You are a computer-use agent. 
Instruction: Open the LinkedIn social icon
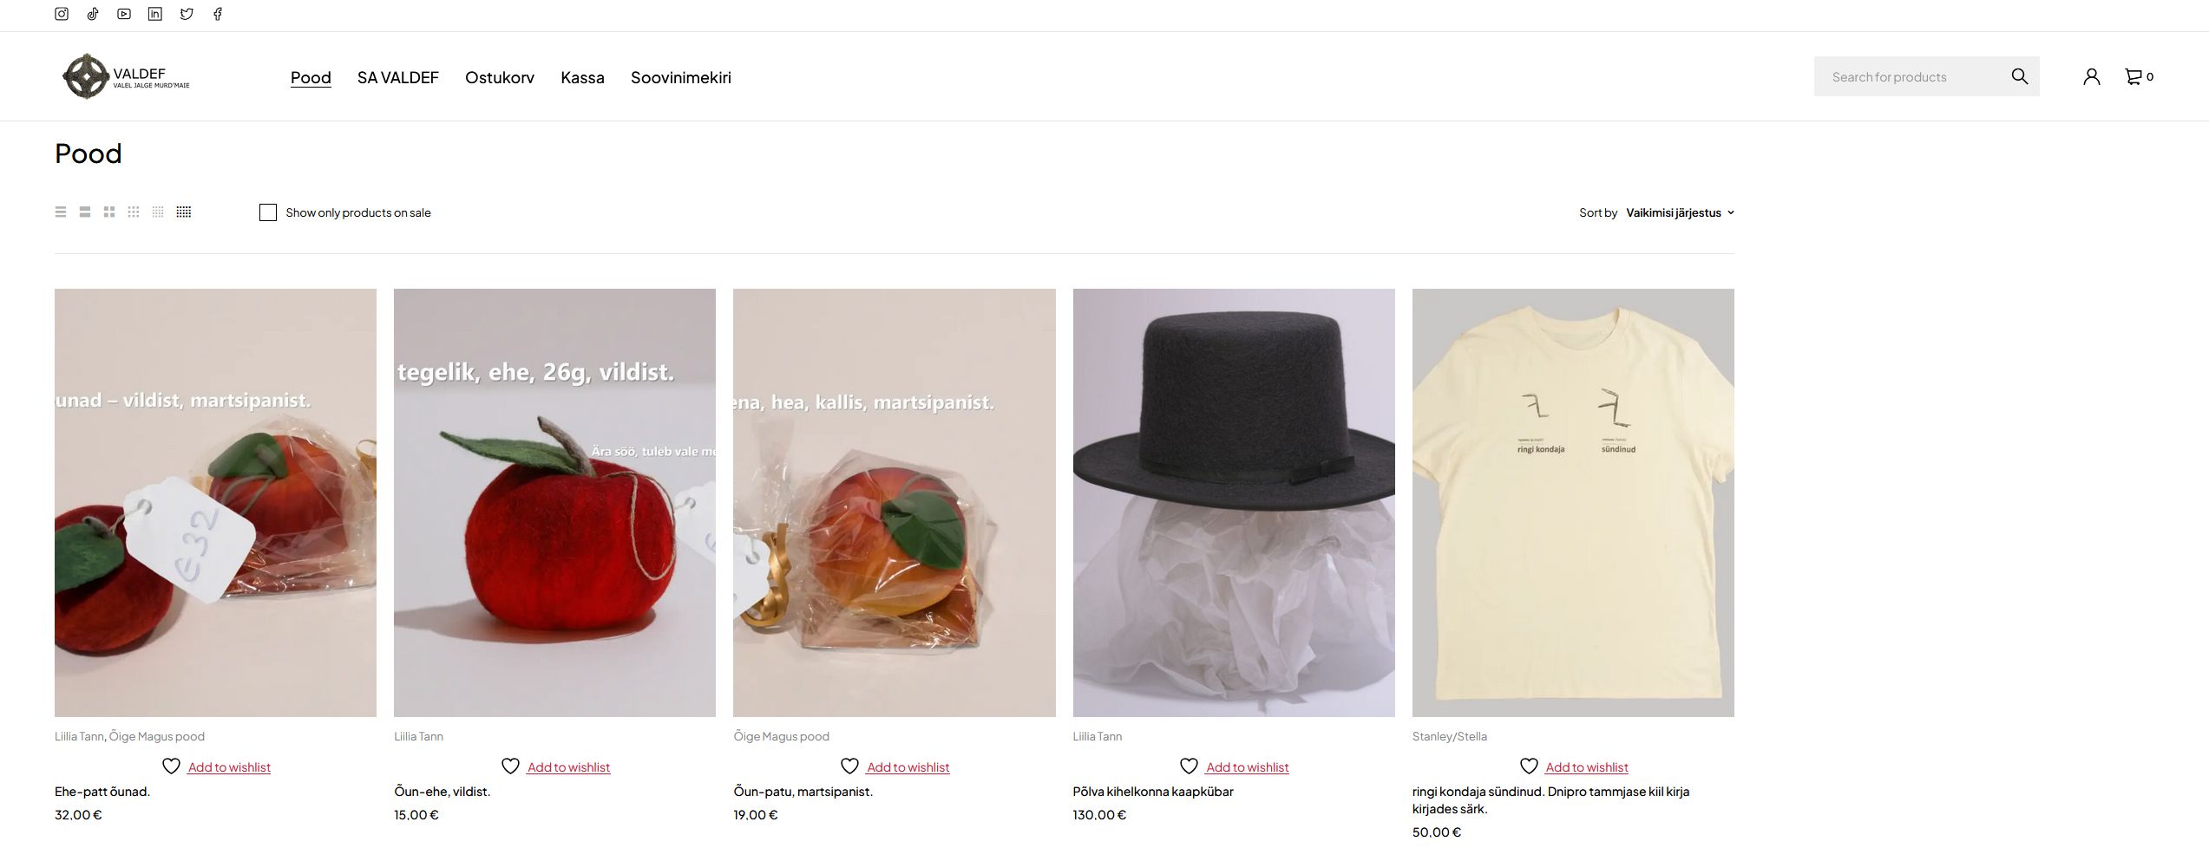[x=155, y=14]
